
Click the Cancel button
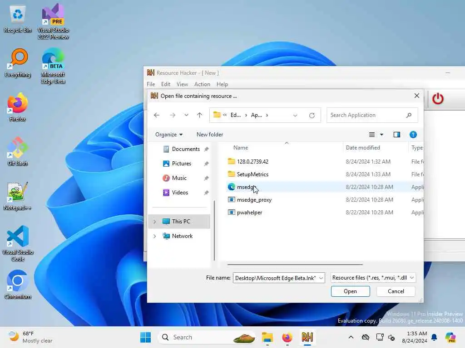click(x=396, y=291)
